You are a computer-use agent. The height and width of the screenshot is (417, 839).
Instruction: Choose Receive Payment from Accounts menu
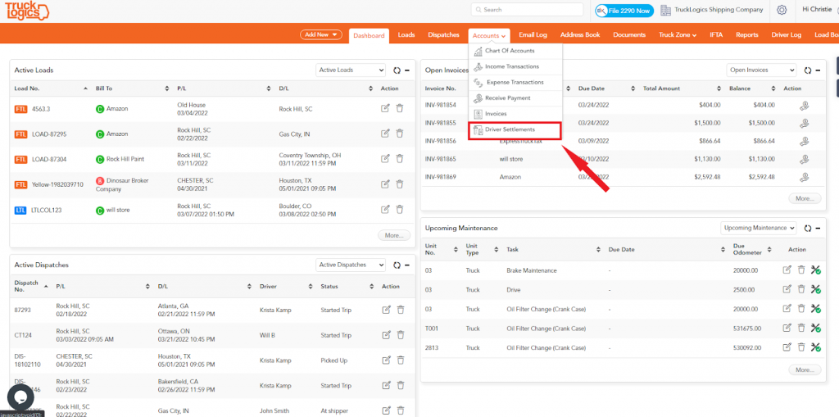tap(515, 98)
